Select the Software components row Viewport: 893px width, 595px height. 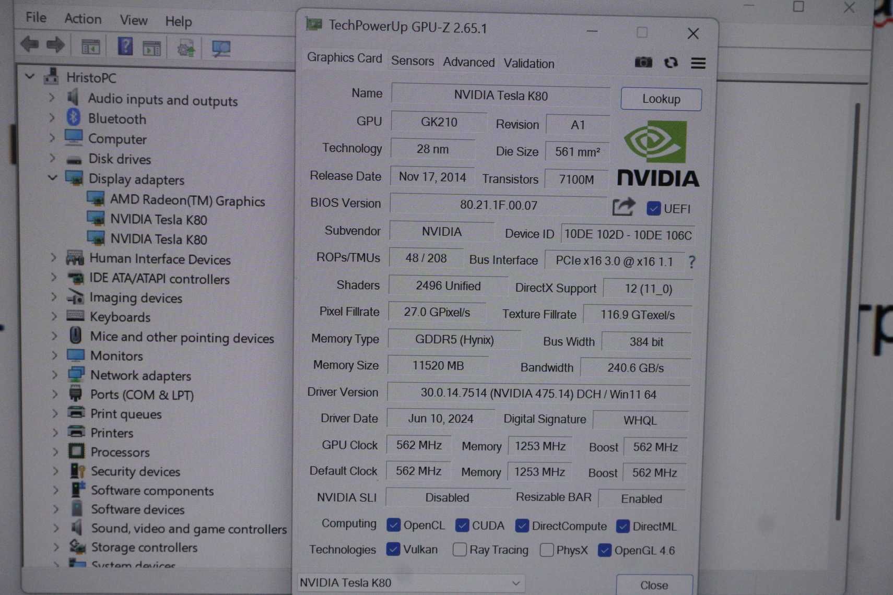(x=152, y=491)
